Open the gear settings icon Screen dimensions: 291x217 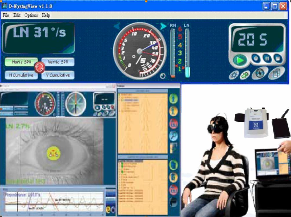click(x=233, y=75)
